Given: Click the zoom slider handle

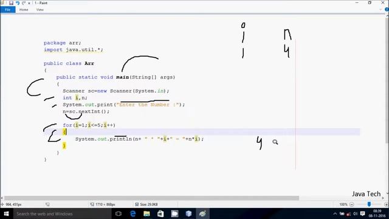Looking at the screenshot, I should 369,204.
